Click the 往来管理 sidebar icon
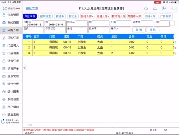Screen dimensions: 179x135 pos(4,15)
